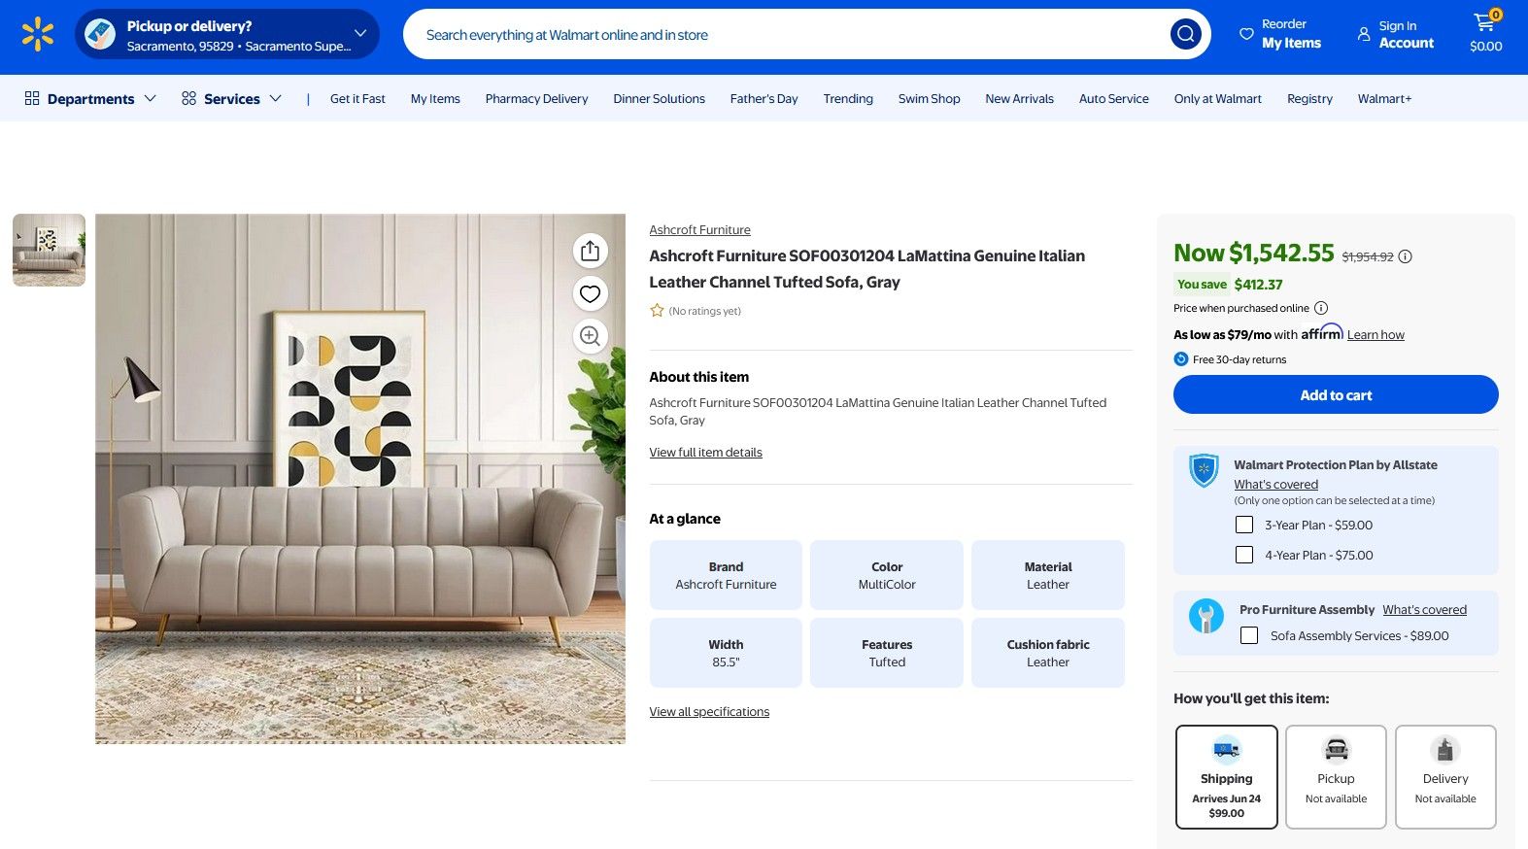Check the 3-Year Plan - $59.00 box
The height and width of the screenshot is (849, 1528).
pyautogui.click(x=1244, y=525)
